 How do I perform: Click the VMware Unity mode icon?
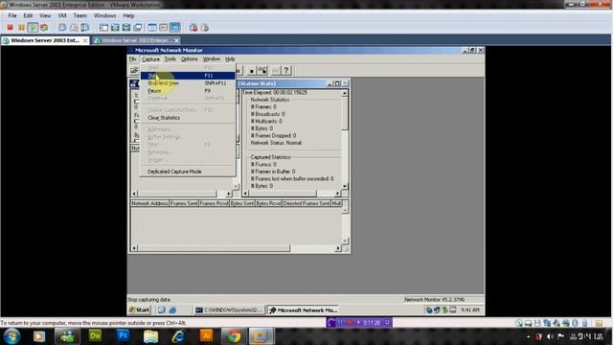pyautogui.click(x=138, y=28)
